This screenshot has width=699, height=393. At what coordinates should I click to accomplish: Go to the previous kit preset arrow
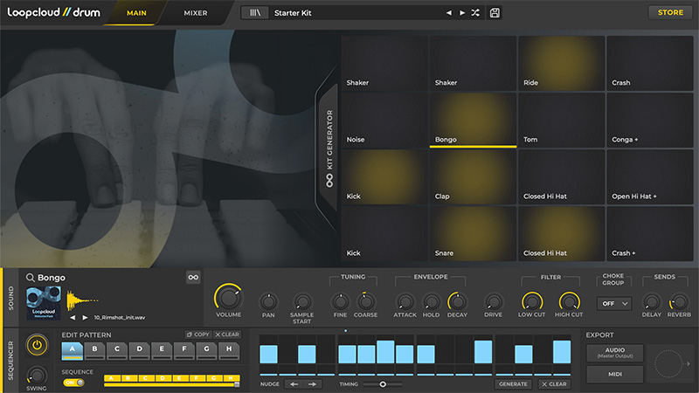pyautogui.click(x=449, y=13)
